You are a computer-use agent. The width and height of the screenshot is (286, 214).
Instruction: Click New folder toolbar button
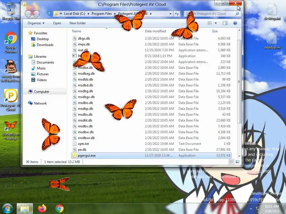78,23
